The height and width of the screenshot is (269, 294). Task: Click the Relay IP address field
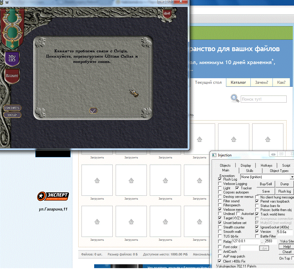[246, 241]
